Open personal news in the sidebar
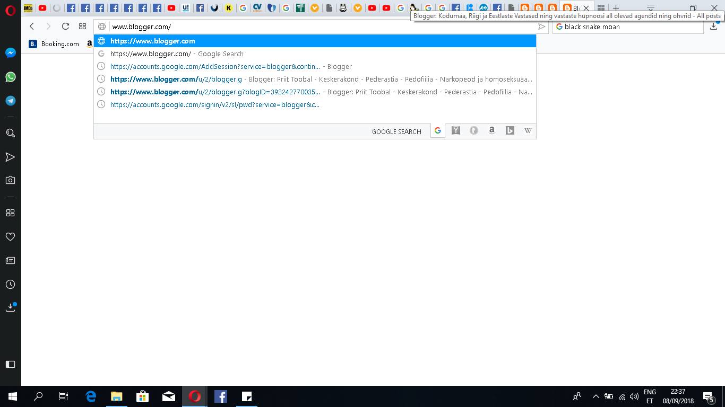 (x=10, y=260)
